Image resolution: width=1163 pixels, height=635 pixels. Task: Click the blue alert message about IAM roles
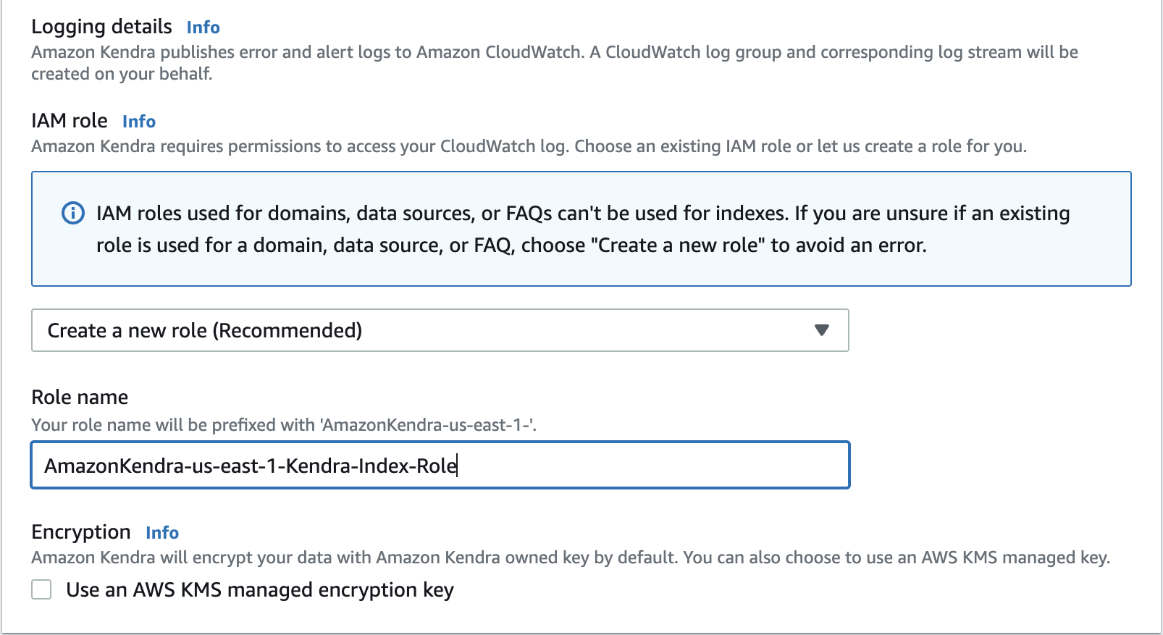(x=583, y=229)
